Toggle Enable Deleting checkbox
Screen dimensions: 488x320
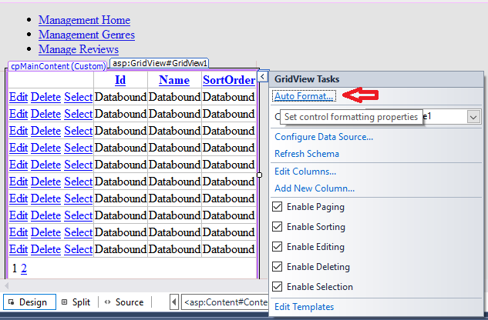(x=278, y=267)
